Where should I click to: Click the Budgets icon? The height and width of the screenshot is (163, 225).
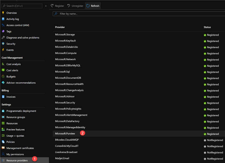point(3,77)
